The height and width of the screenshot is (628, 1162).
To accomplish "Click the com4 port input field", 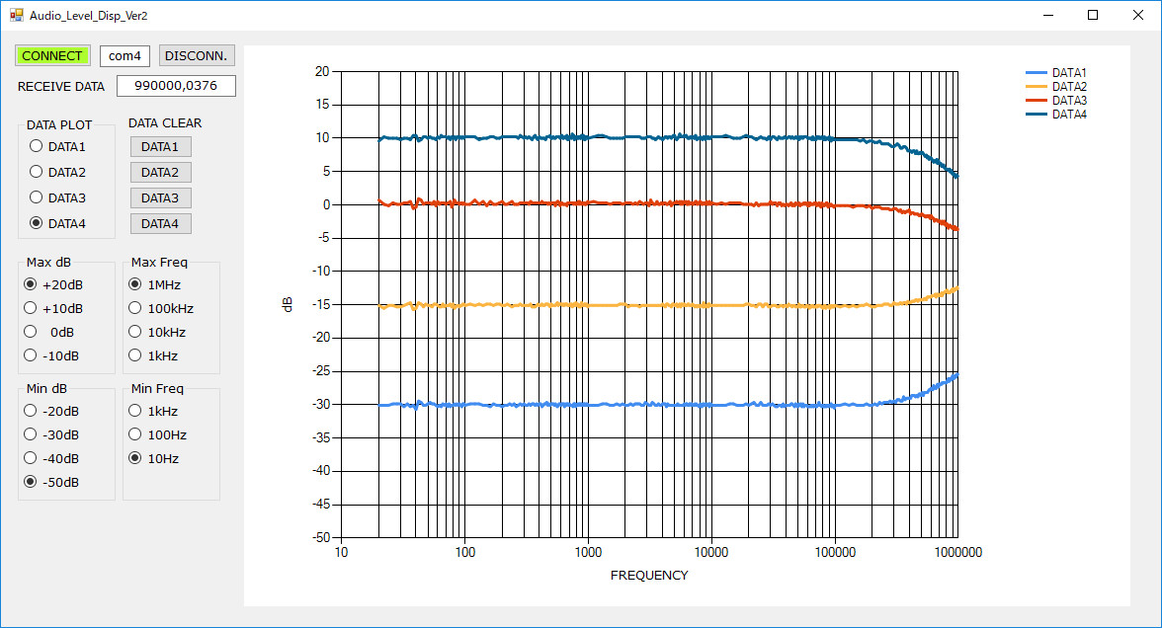I will pyautogui.click(x=124, y=55).
